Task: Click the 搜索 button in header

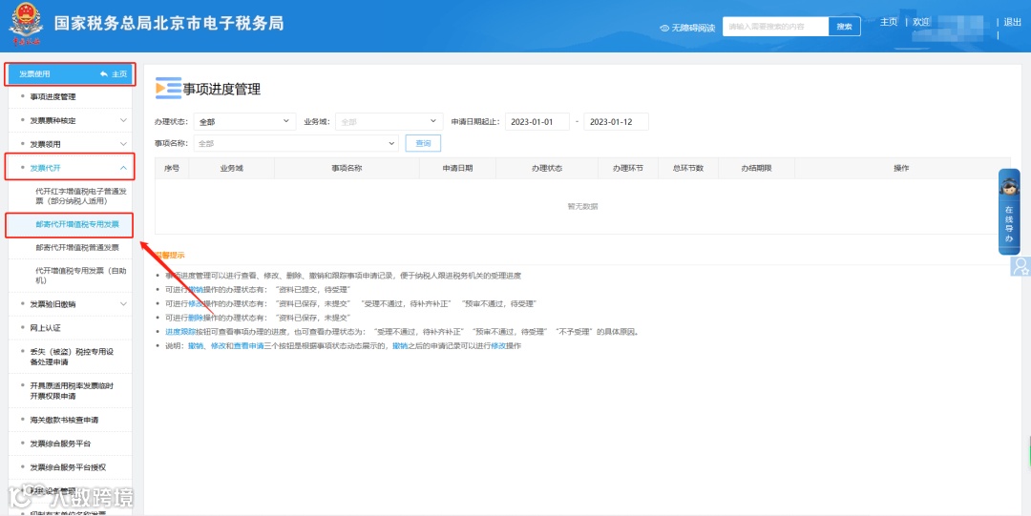Action: [x=844, y=27]
